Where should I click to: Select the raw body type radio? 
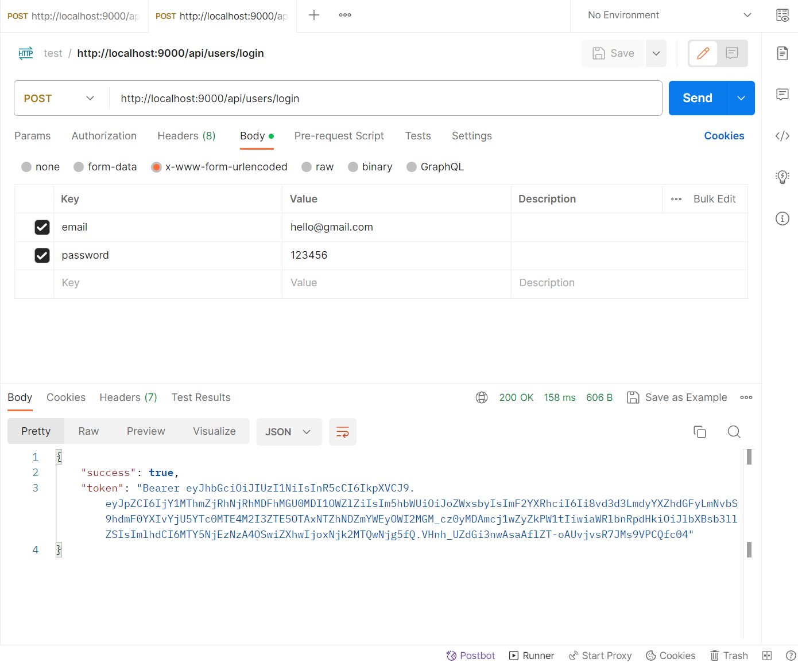[x=307, y=167]
